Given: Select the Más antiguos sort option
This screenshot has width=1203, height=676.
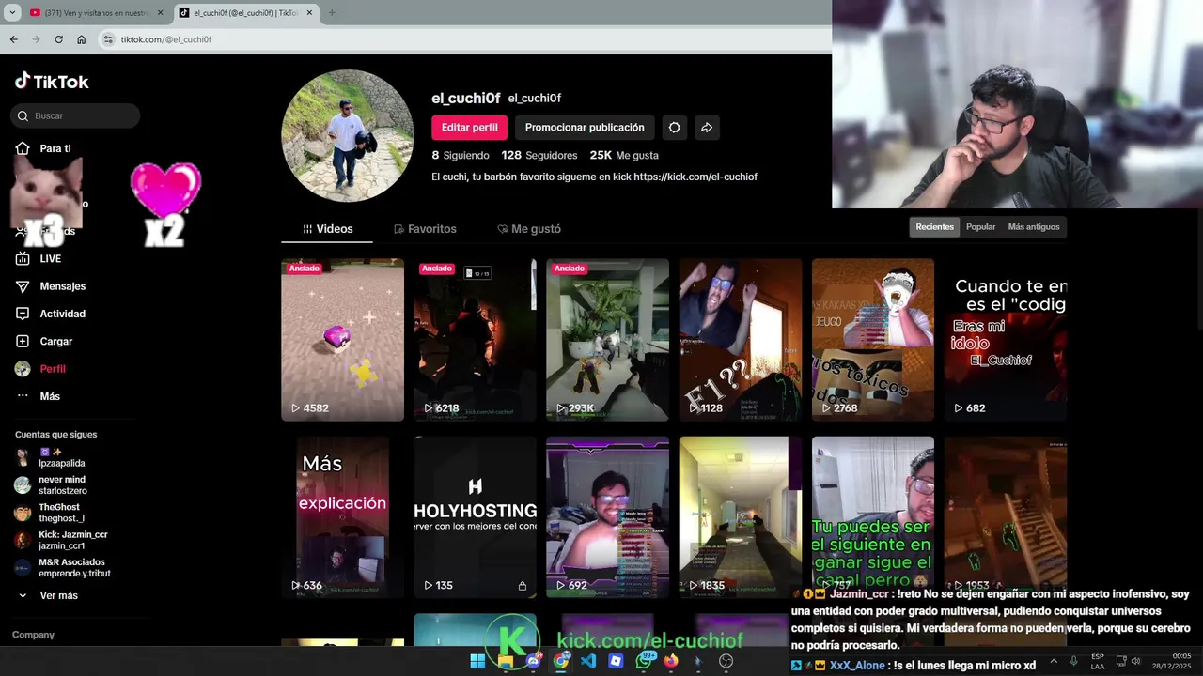Looking at the screenshot, I should (x=1034, y=227).
